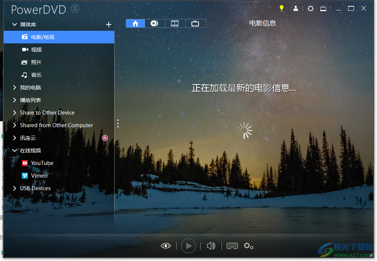Expand 播放列表 chevron
The width and height of the screenshot is (377, 261).
click(15, 100)
